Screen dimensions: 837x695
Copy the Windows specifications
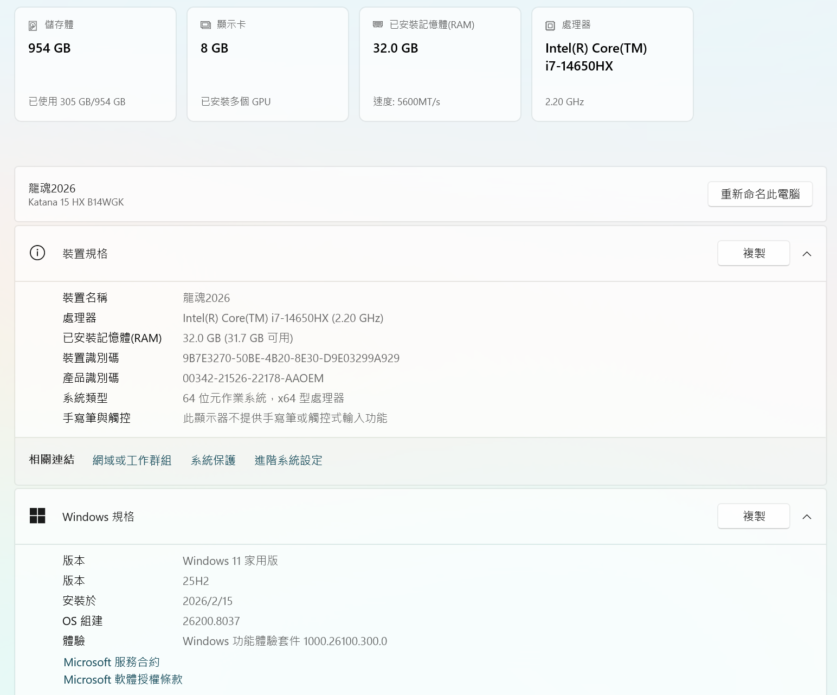click(753, 516)
